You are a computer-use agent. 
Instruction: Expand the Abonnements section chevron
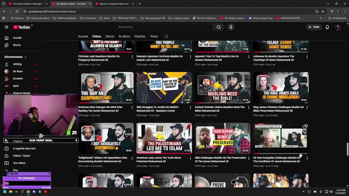25,57
